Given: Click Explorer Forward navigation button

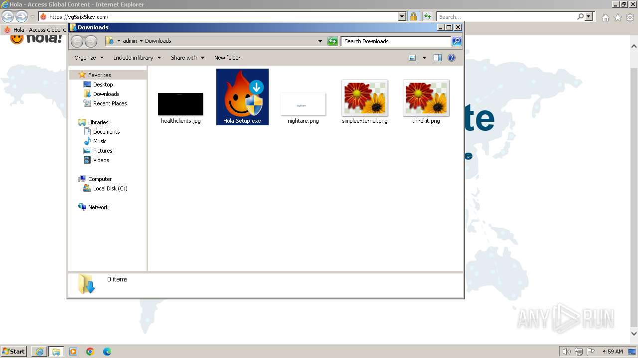Looking at the screenshot, I should pos(91,41).
